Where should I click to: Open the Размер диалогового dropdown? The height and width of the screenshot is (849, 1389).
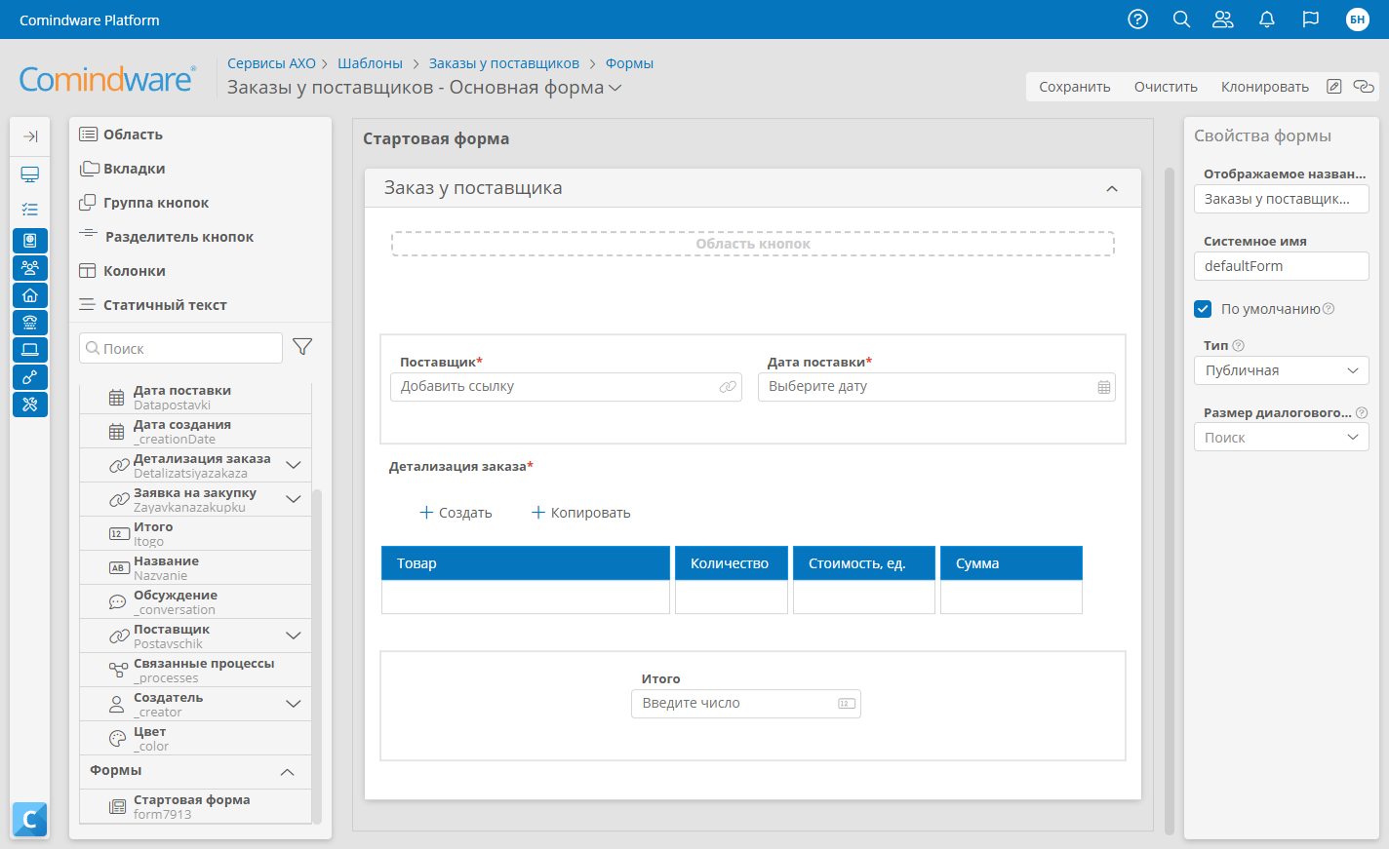1281,438
